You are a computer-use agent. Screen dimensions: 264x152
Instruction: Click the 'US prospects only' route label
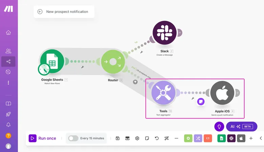coord(144,74)
